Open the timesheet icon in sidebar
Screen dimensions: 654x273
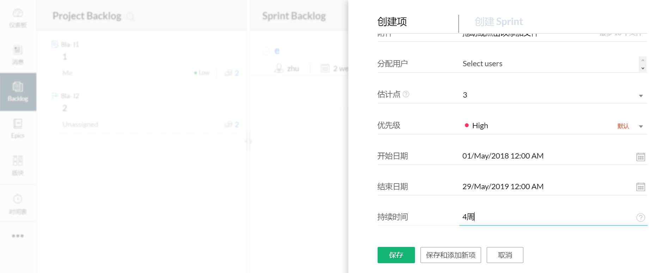coord(18,204)
